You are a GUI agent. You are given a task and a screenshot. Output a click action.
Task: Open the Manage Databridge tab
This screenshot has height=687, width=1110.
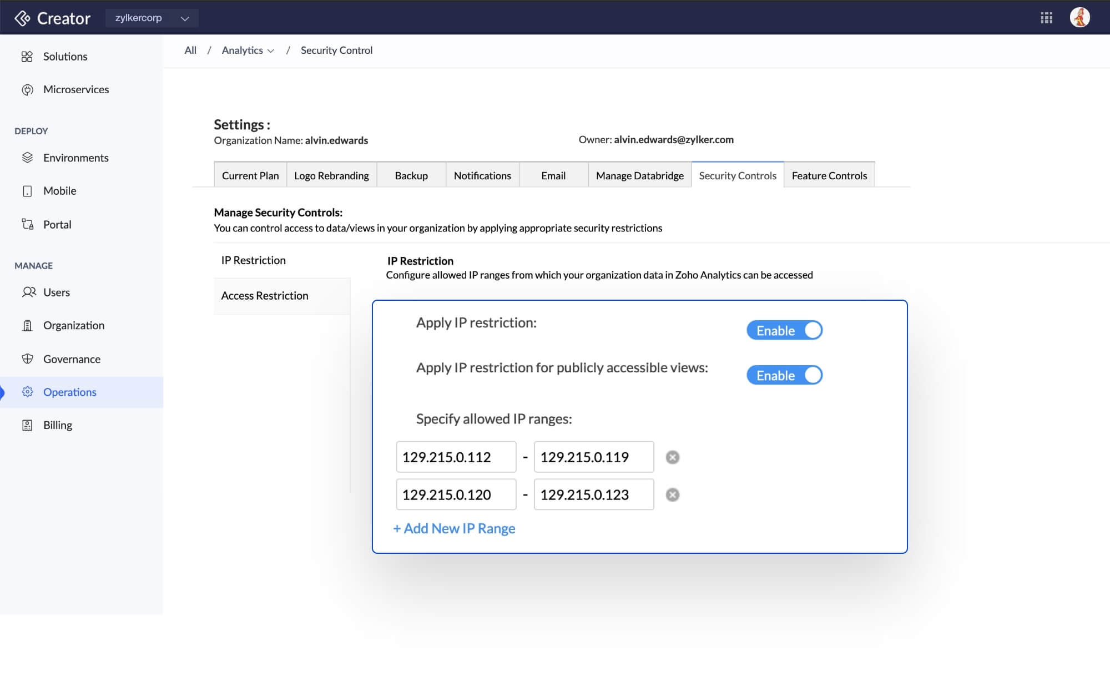click(639, 176)
